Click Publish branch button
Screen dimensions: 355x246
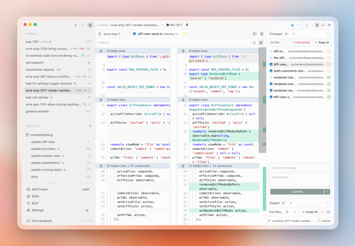pos(324,221)
